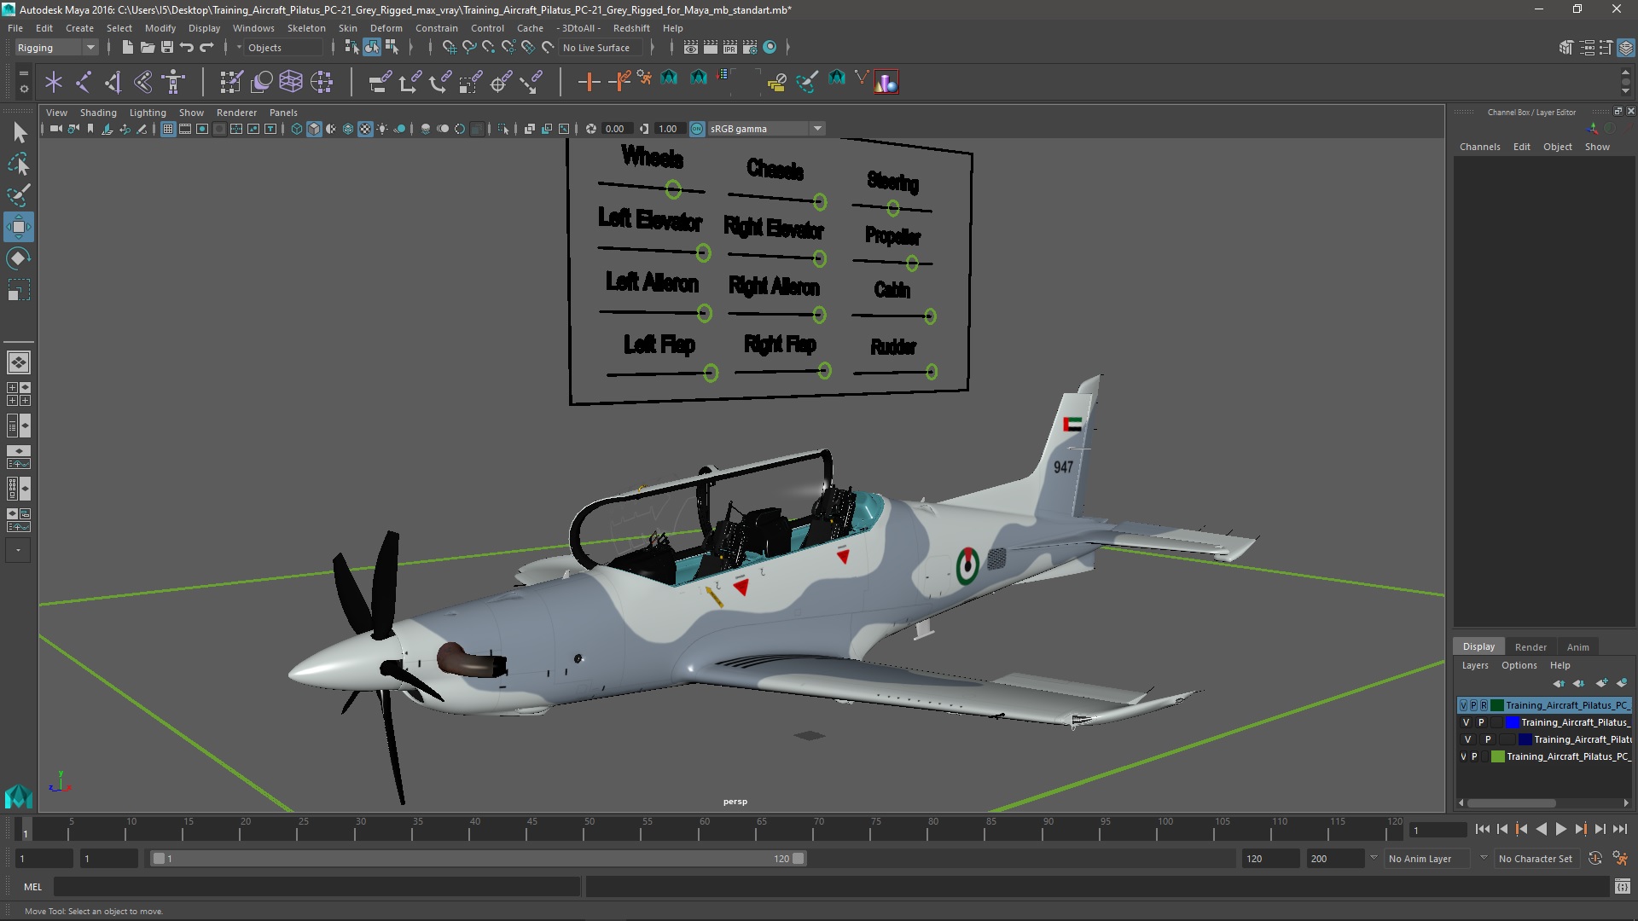
Task: Play the animation forward
Action: (1560, 829)
